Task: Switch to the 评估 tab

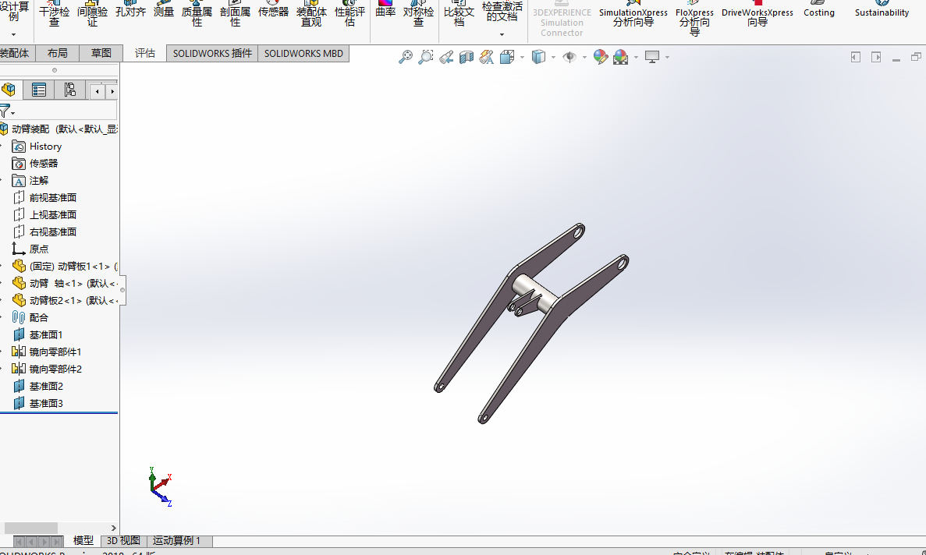Action: click(144, 53)
